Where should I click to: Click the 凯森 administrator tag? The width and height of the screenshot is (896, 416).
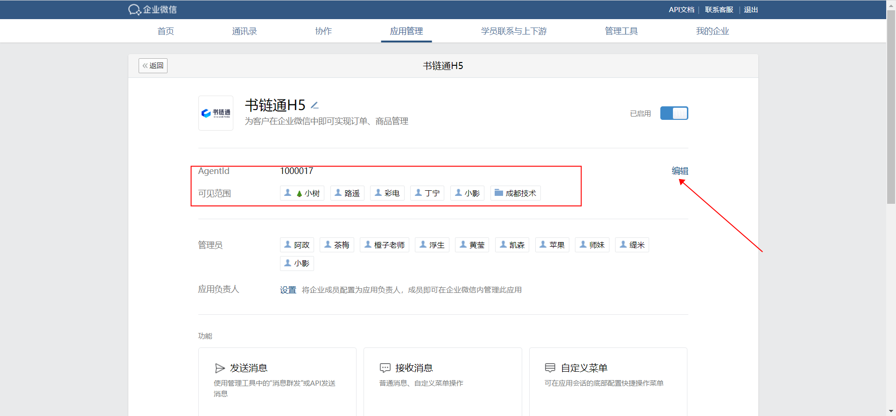(512, 245)
